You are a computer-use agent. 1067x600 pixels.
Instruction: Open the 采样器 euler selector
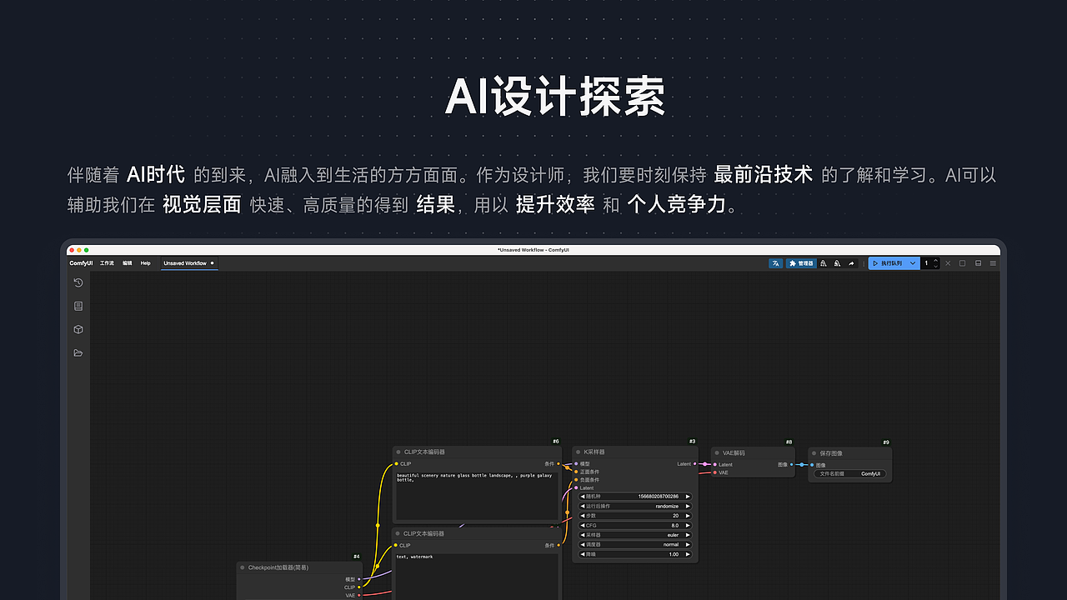pos(635,535)
